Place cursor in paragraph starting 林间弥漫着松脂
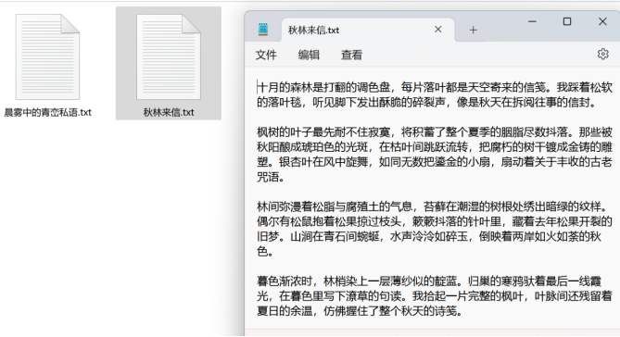The height and width of the screenshot is (337, 620). pos(434,229)
